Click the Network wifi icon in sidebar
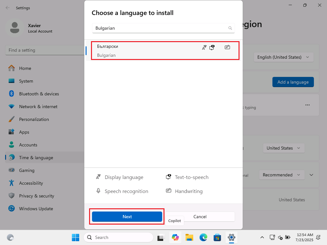The image size is (327, 245). pyautogui.click(x=11, y=107)
